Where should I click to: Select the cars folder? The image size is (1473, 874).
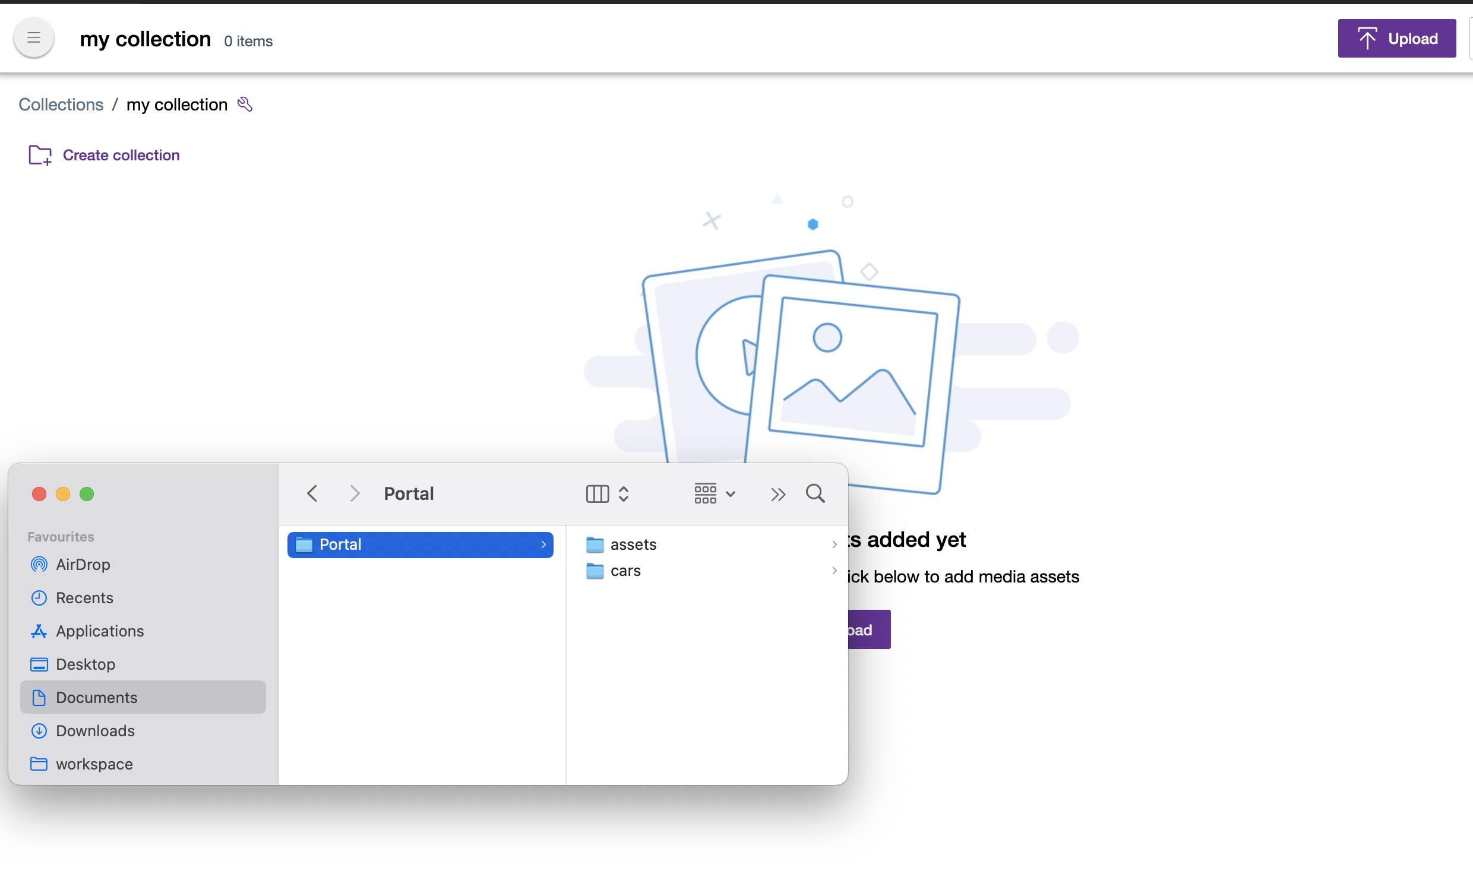pyautogui.click(x=625, y=571)
